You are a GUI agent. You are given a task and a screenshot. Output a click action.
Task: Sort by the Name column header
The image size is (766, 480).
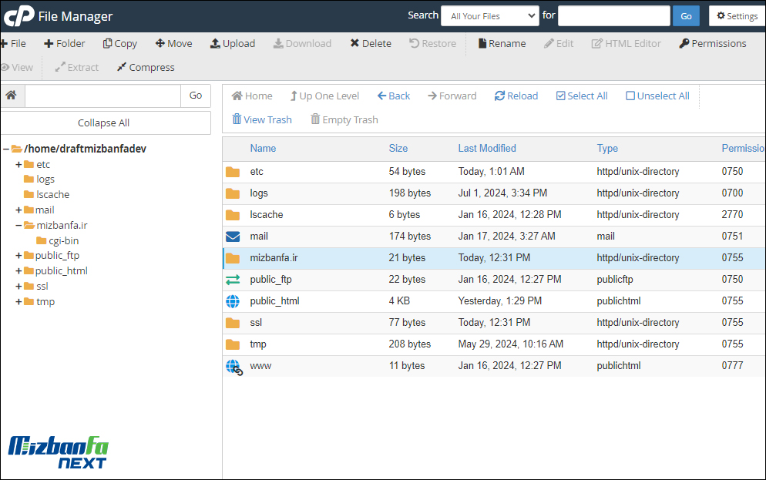coord(263,149)
